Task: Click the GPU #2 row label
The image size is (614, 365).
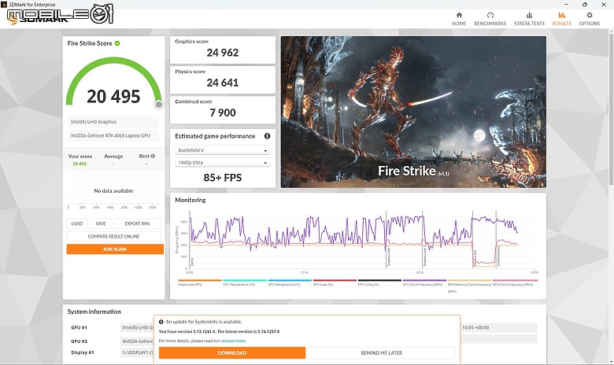Action: click(x=79, y=341)
